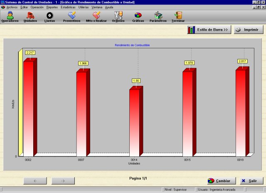Open the Parámetros toolbar icon
The height and width of the screenshot is (193, 266).
coord(158,16)
